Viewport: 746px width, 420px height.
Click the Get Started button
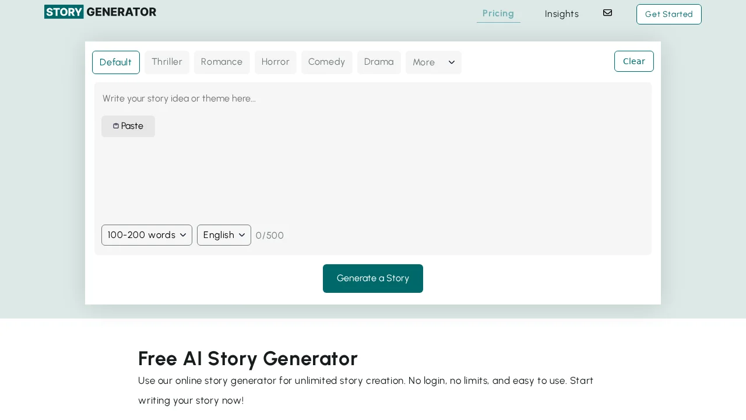click(x=668, y=14)
